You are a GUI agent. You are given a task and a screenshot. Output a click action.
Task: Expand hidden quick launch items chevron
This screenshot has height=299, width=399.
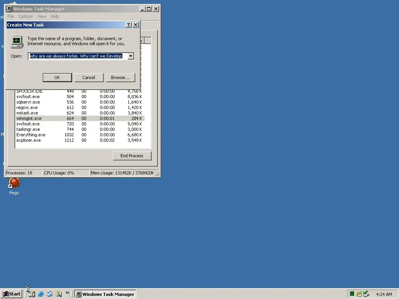(67, 293)
